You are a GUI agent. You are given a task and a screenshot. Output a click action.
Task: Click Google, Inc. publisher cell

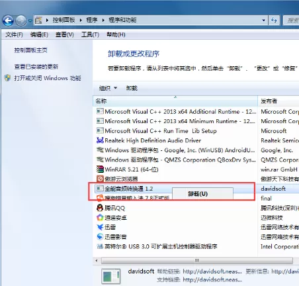277,150
